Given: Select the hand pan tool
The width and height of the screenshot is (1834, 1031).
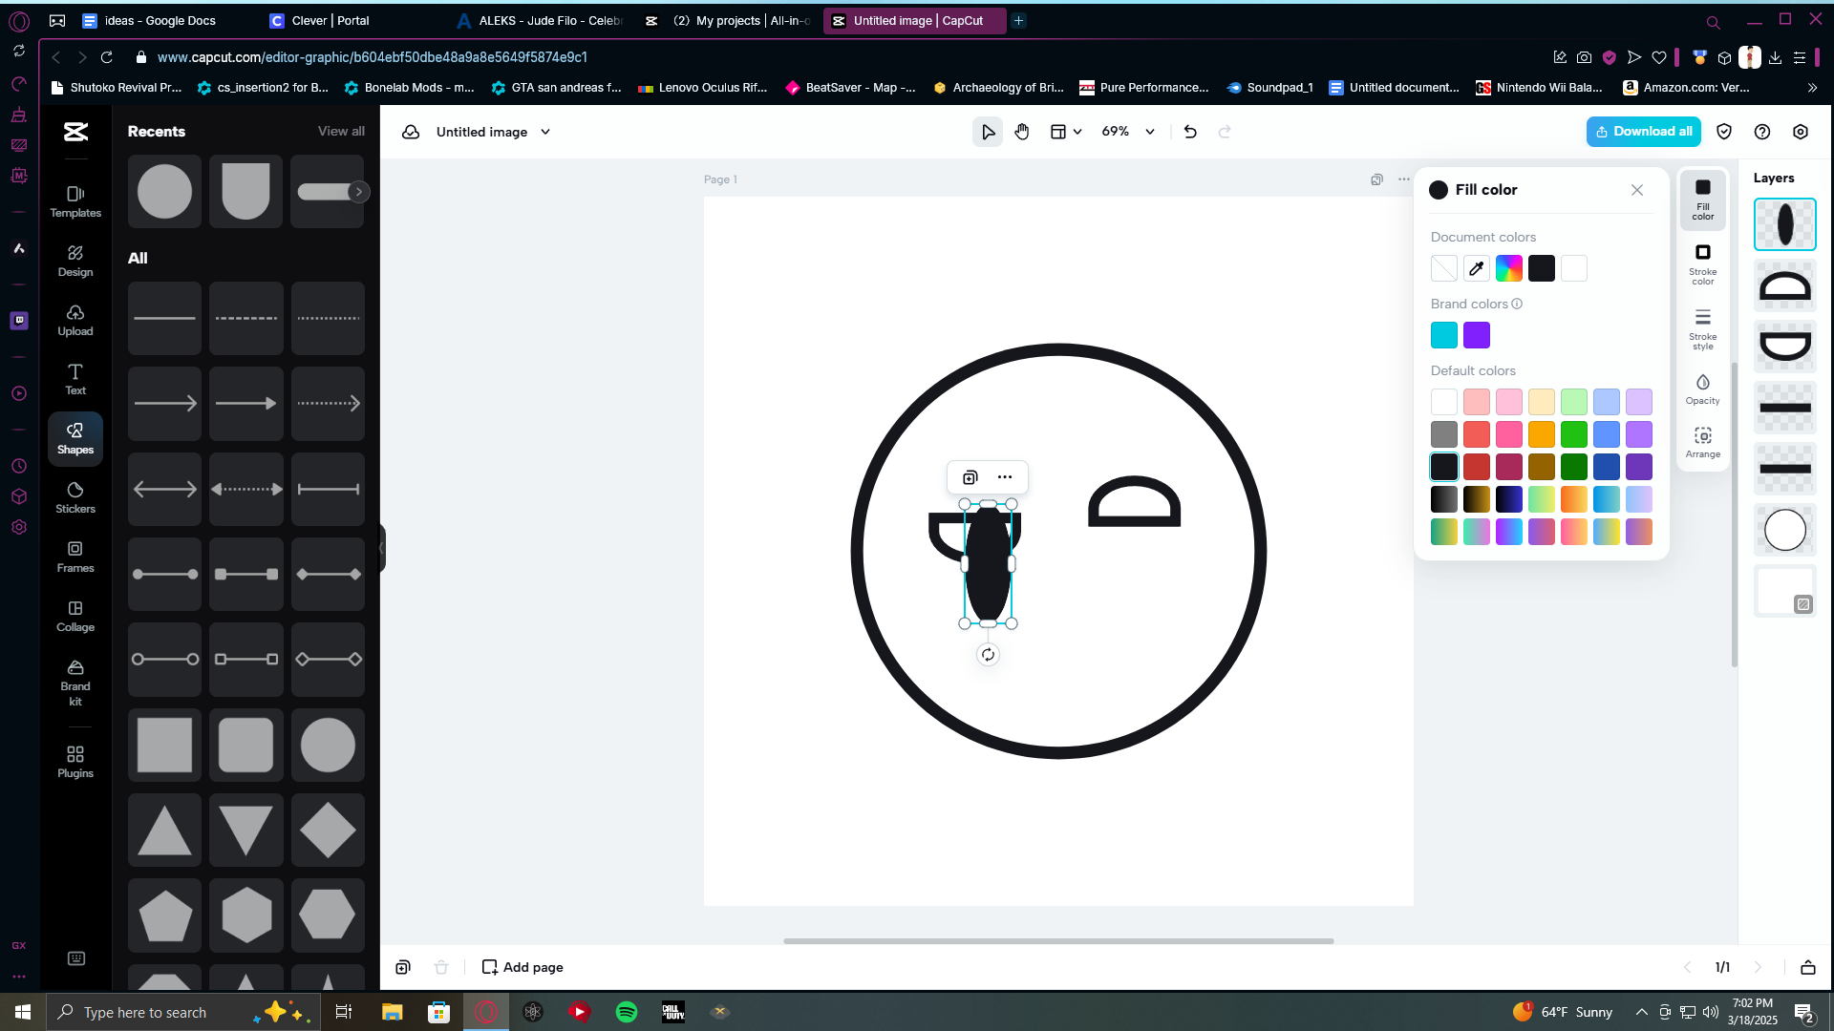Looking at the screenshot, I should coord(1022,132).
